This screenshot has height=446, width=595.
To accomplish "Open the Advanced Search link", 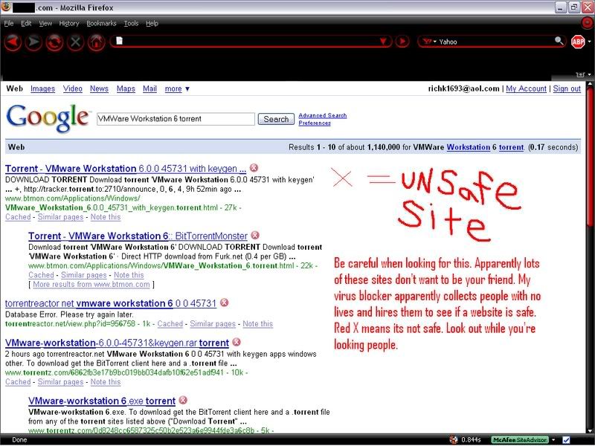I will tap(322, 115).
